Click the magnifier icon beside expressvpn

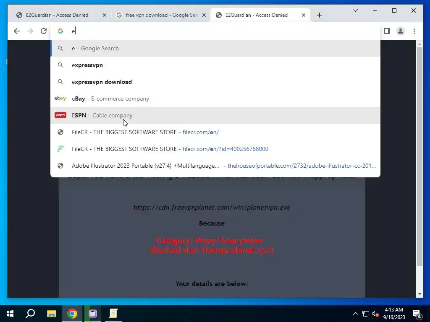[60, 65]
